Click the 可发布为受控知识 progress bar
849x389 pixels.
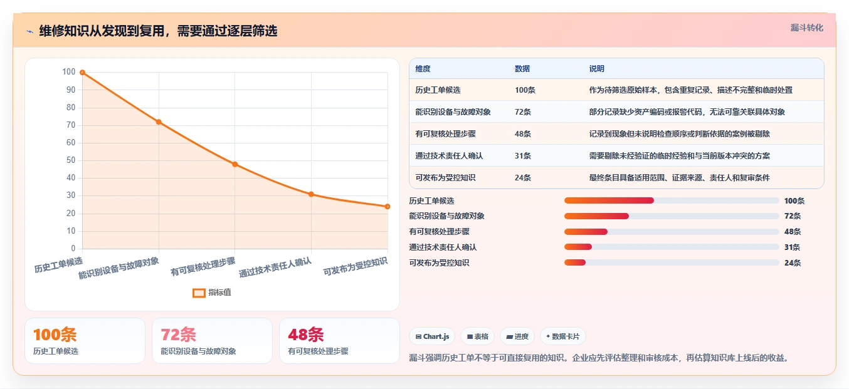pyautogui.click(x=672, y=262)
